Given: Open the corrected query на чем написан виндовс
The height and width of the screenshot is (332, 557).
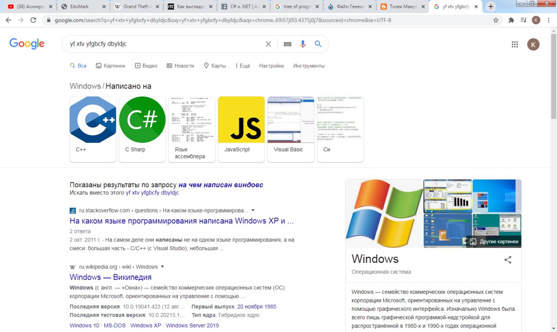Looking at the screenshot, I should pyautogui.click(x=221, y=185).
